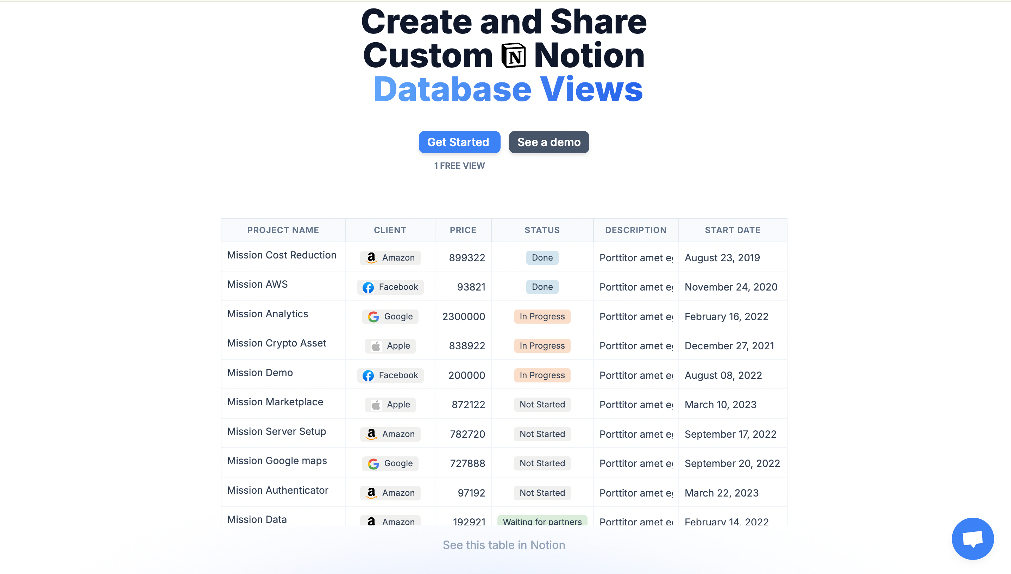Click the CLIENT column header
1011x574 pixels.
click(390, 230)
